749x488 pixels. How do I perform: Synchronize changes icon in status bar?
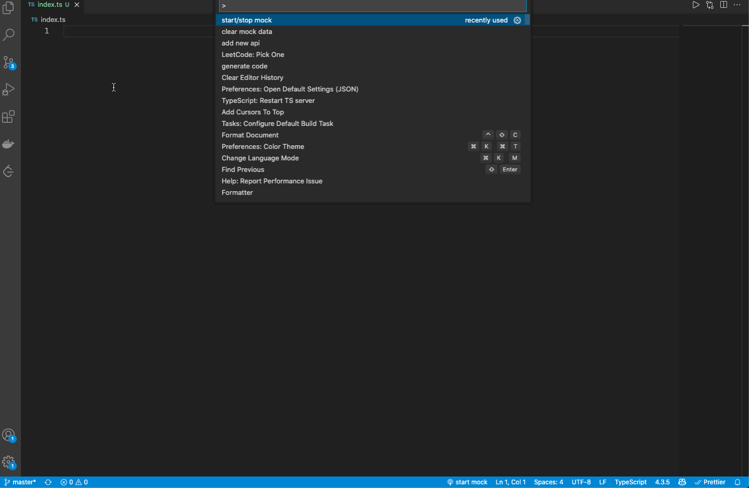[x=48, y=482]
